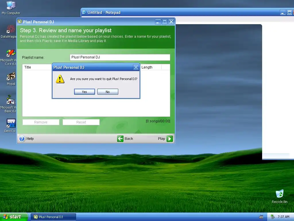294x221 pixels.
Task: Close the Plus! Personal DJ window
Action: pos(171,22)
